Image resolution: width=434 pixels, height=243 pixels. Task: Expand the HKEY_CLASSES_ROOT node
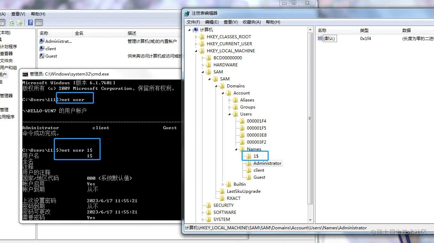click(196, 37)
